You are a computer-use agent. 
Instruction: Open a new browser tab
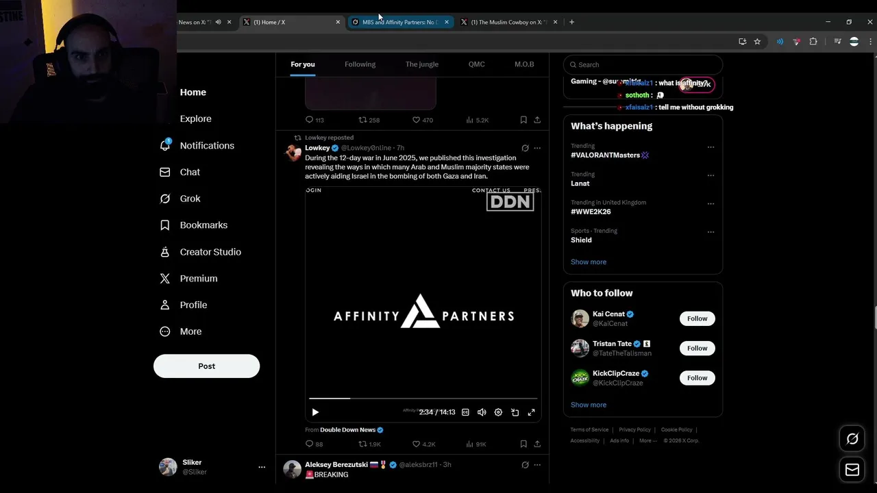571,22
